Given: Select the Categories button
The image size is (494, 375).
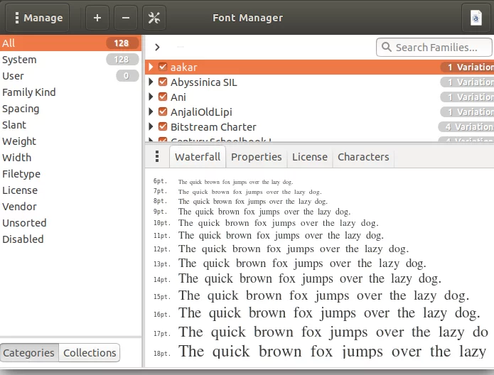Looking at the screenshot, I should (28, 353).
